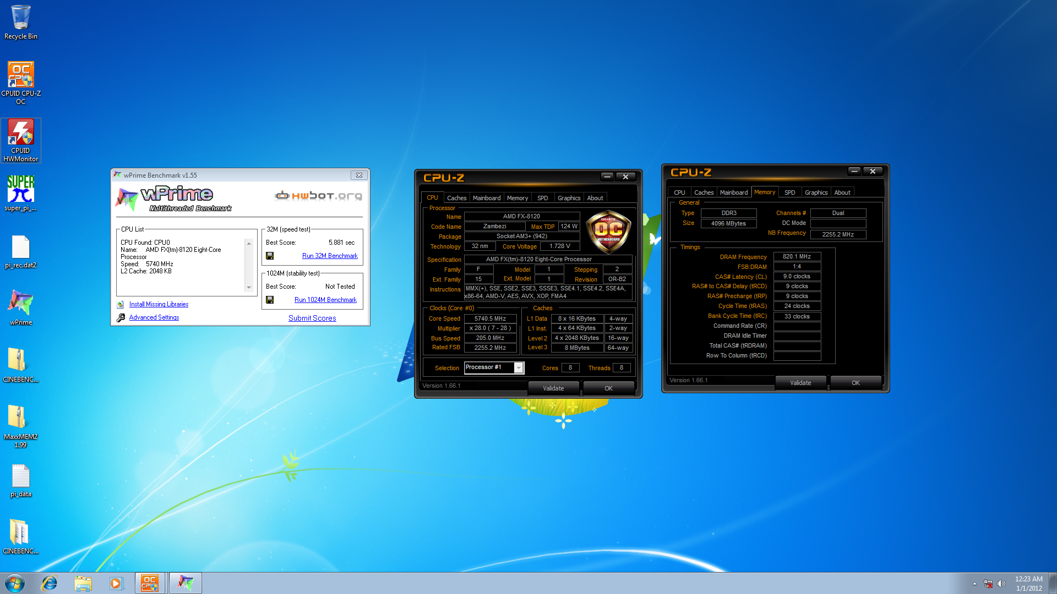Viewport: 1057px width, 594px height.
Task: Click save icon for 1024M score
Action: (x=270, y=300)
